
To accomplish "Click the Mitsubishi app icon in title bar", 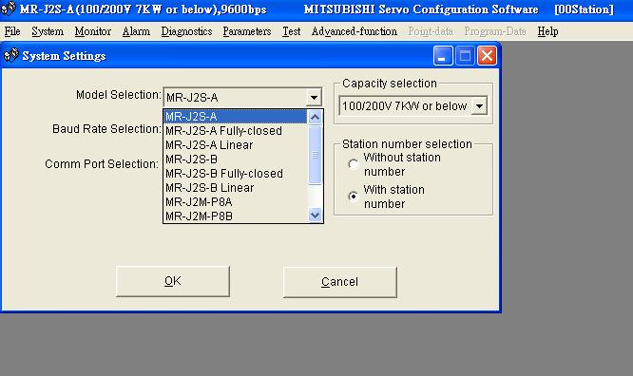I will 9,9.
